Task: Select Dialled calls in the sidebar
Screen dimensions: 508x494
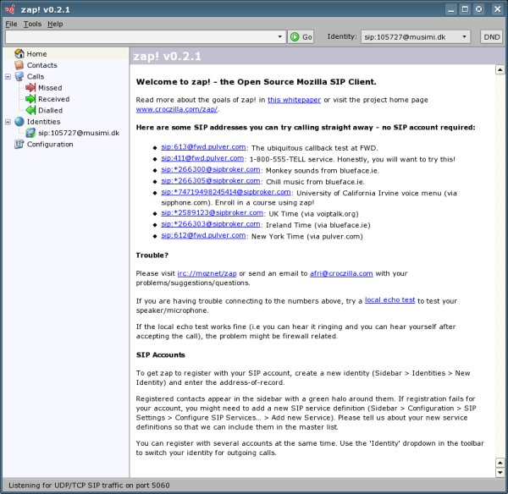Action: 50,111
